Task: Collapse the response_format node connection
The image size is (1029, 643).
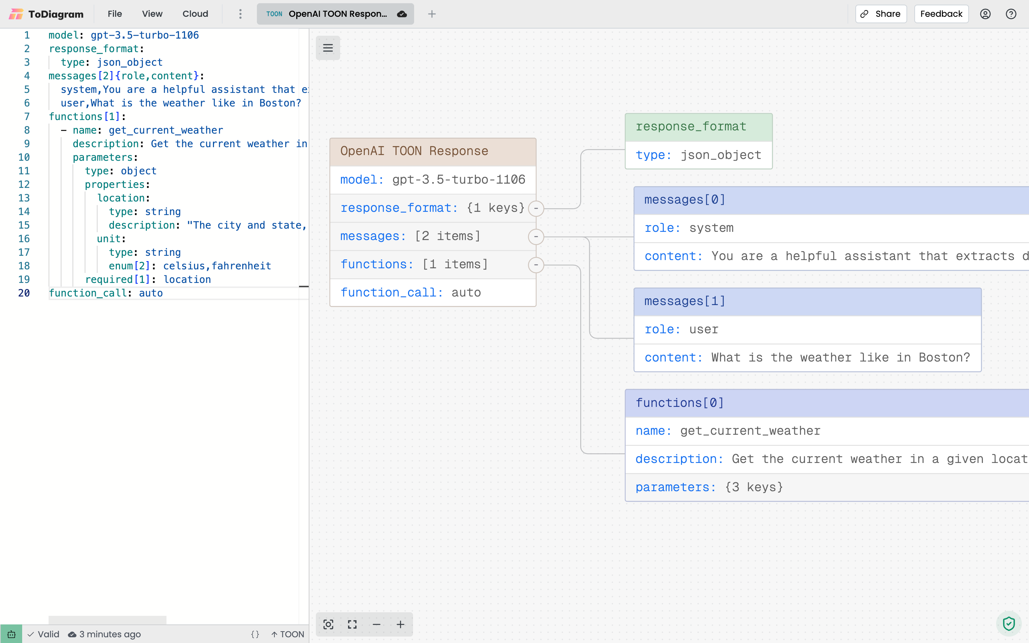Action: 536,208
